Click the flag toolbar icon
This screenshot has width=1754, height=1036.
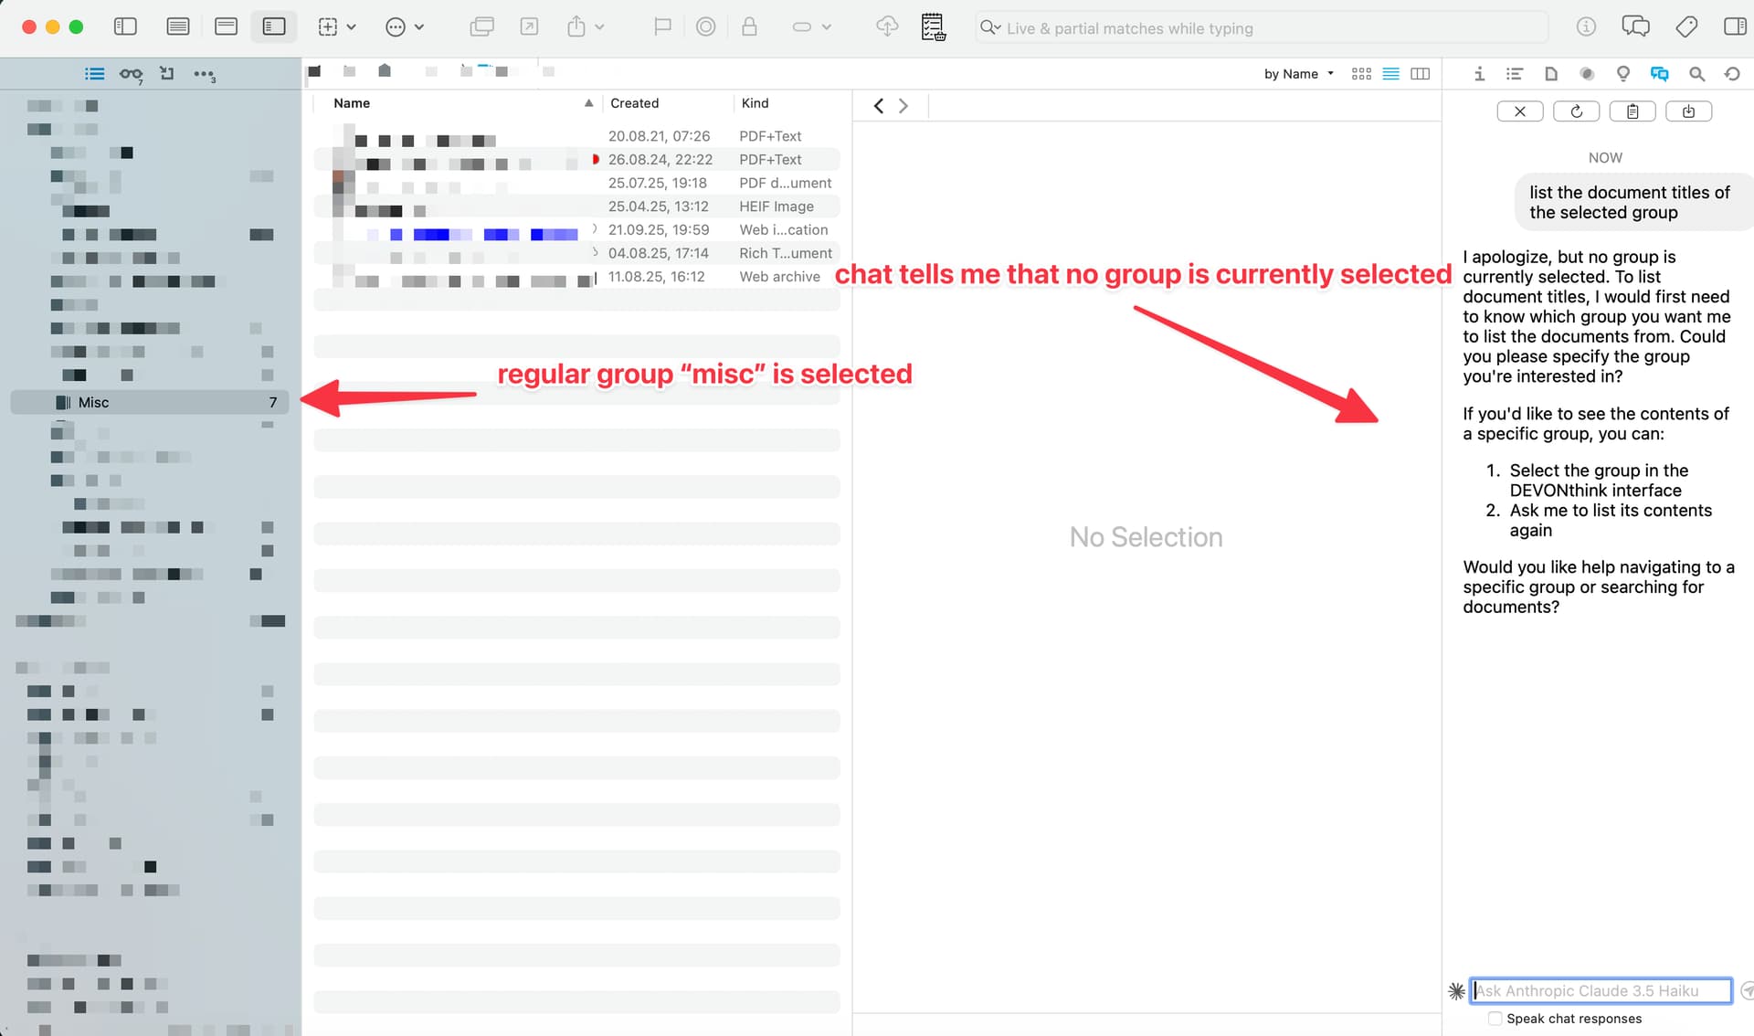(x=662, y=26)
